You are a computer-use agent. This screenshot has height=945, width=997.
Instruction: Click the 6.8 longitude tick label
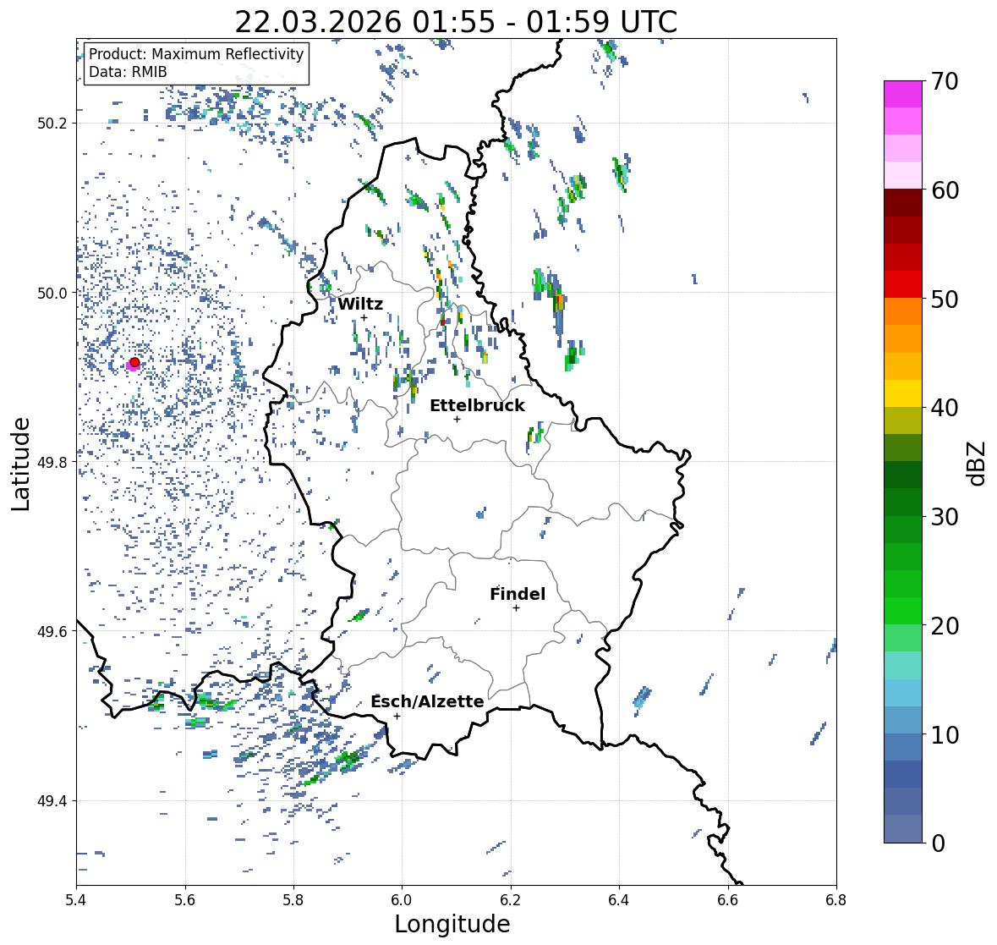pos(836,900)
